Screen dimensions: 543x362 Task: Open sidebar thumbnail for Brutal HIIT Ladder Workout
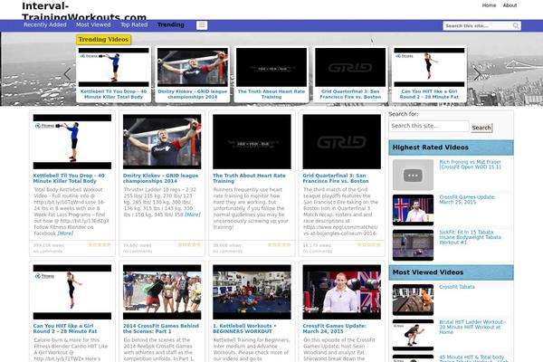coord(413,335)
